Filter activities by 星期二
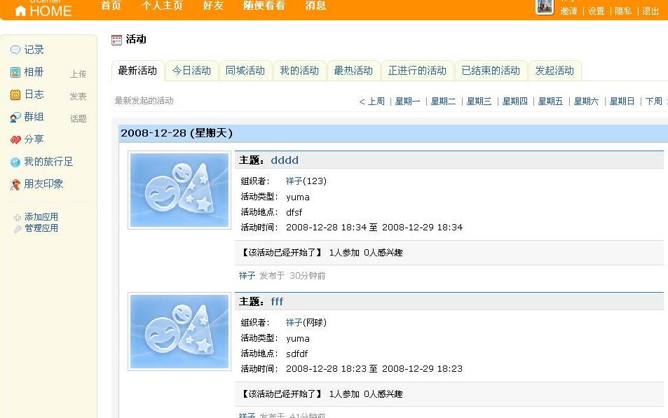 [x=443, y=102]
